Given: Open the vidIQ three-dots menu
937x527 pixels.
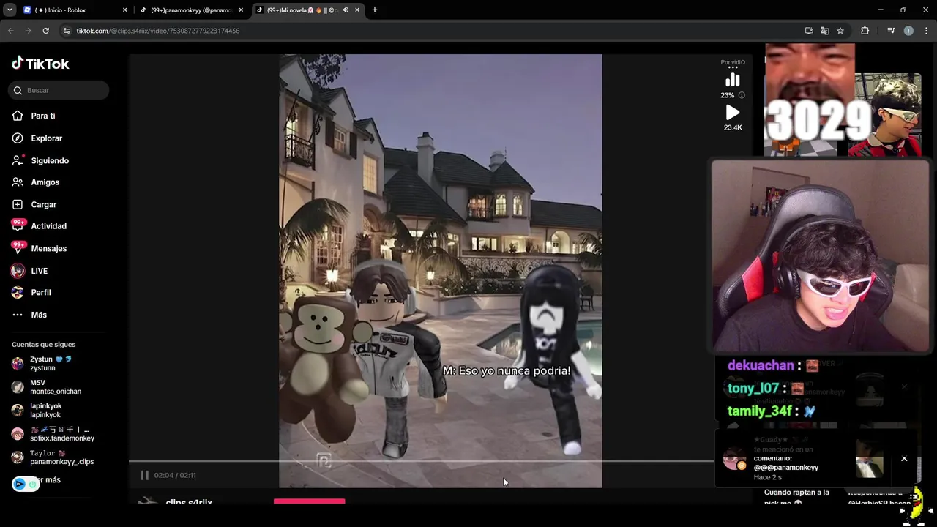Looking at the screenshot, I should pyautogui.click(x=732, y=68).
